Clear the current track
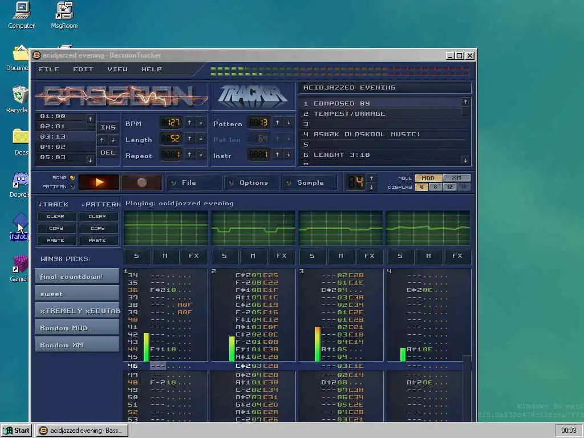 56,216
